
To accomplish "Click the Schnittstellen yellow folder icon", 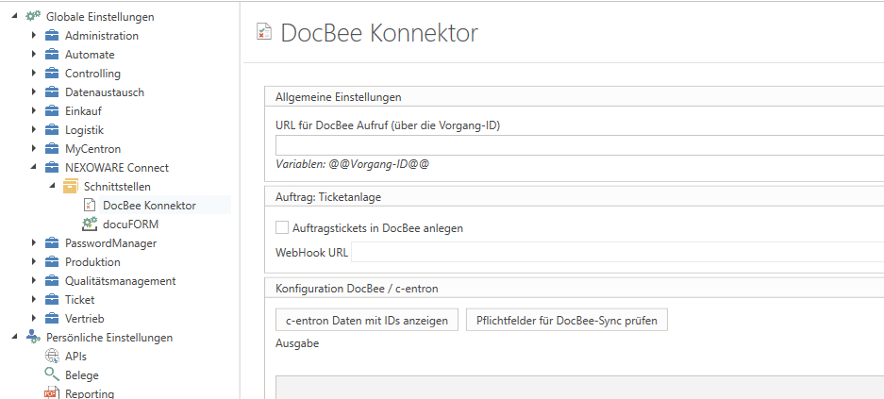I will tap(71, 186).
